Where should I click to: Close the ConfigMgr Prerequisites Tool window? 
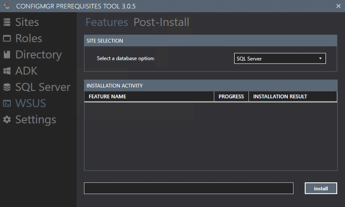(338, 6)
